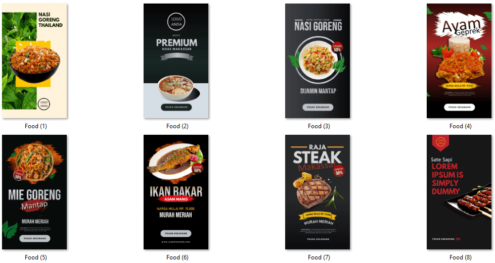Viewport: 495px width, 263px height.
Task: Click the file name label Food (4)
Action: 461,126
